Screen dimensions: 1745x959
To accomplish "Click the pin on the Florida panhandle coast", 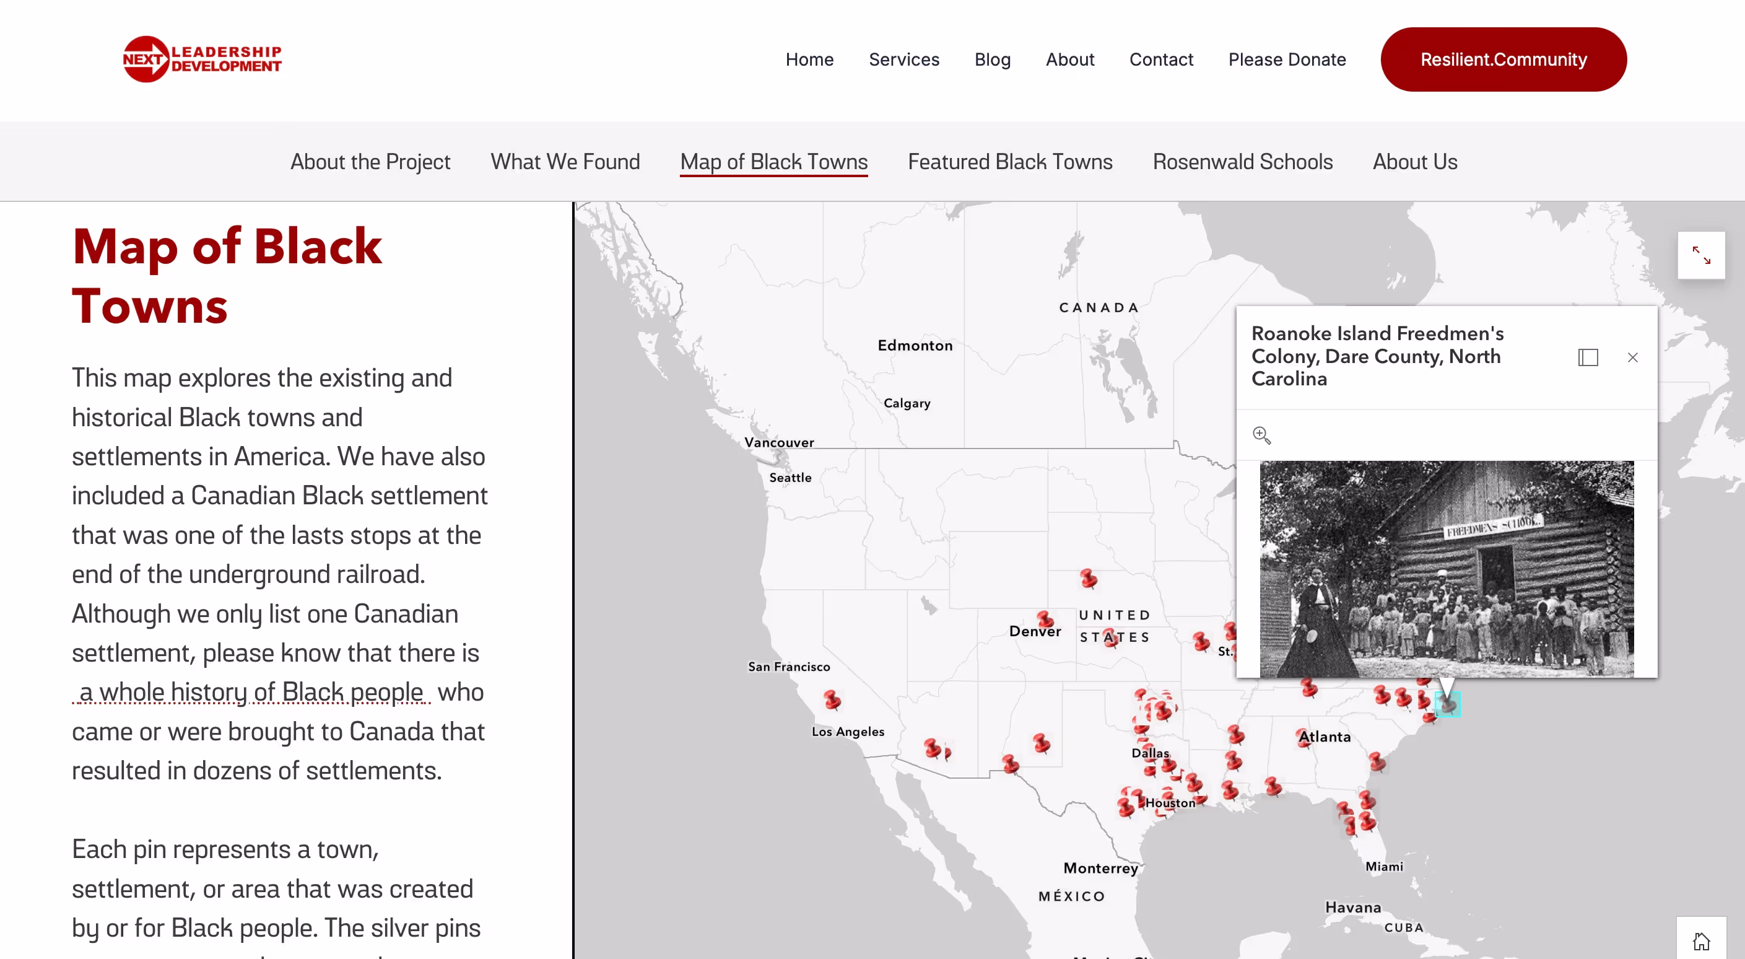I will (x=1272, y=786).
